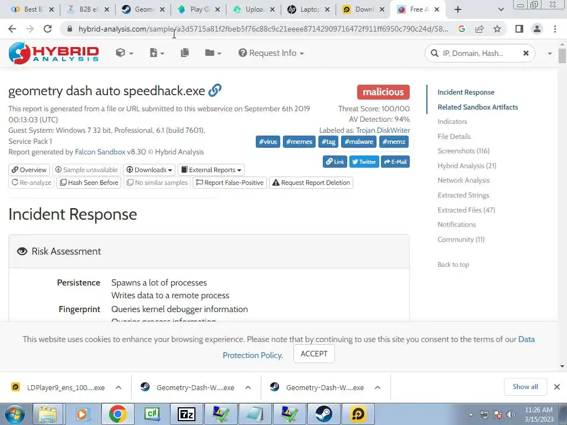
Task: Click Show all downloads button
Action: point(525,387)
